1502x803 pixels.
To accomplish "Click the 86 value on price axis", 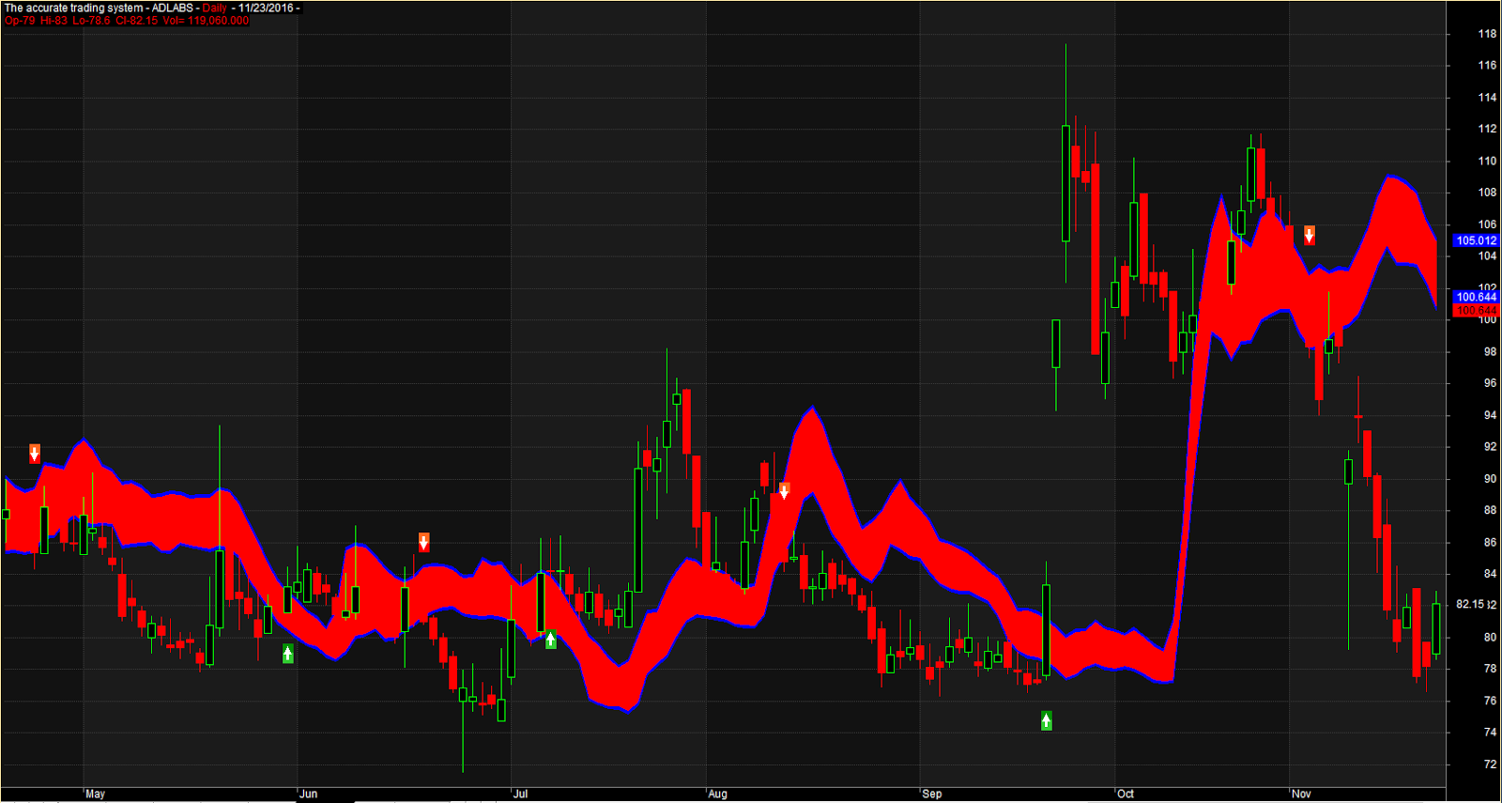I will click(x=1490, y=542).
